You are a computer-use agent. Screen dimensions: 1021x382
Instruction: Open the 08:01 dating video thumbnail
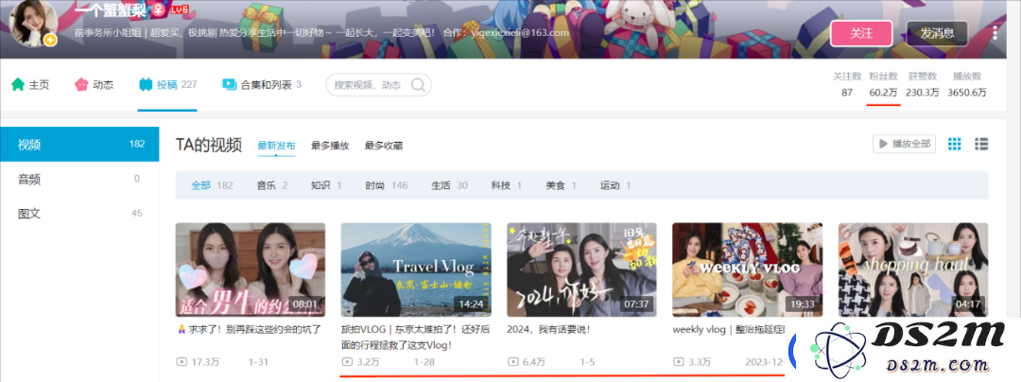coord(250,269)
